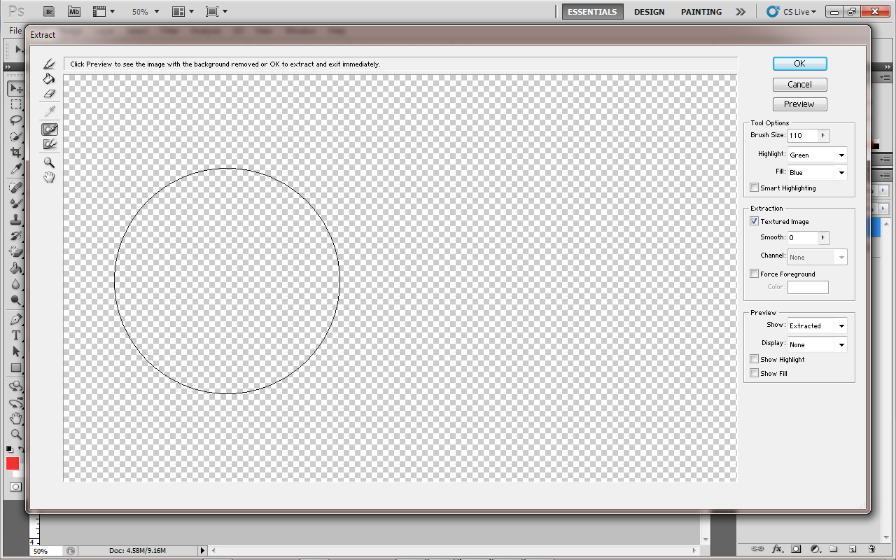Select the Rectangle shape tool
Viewport: 896px width, 560px height.
15,367
